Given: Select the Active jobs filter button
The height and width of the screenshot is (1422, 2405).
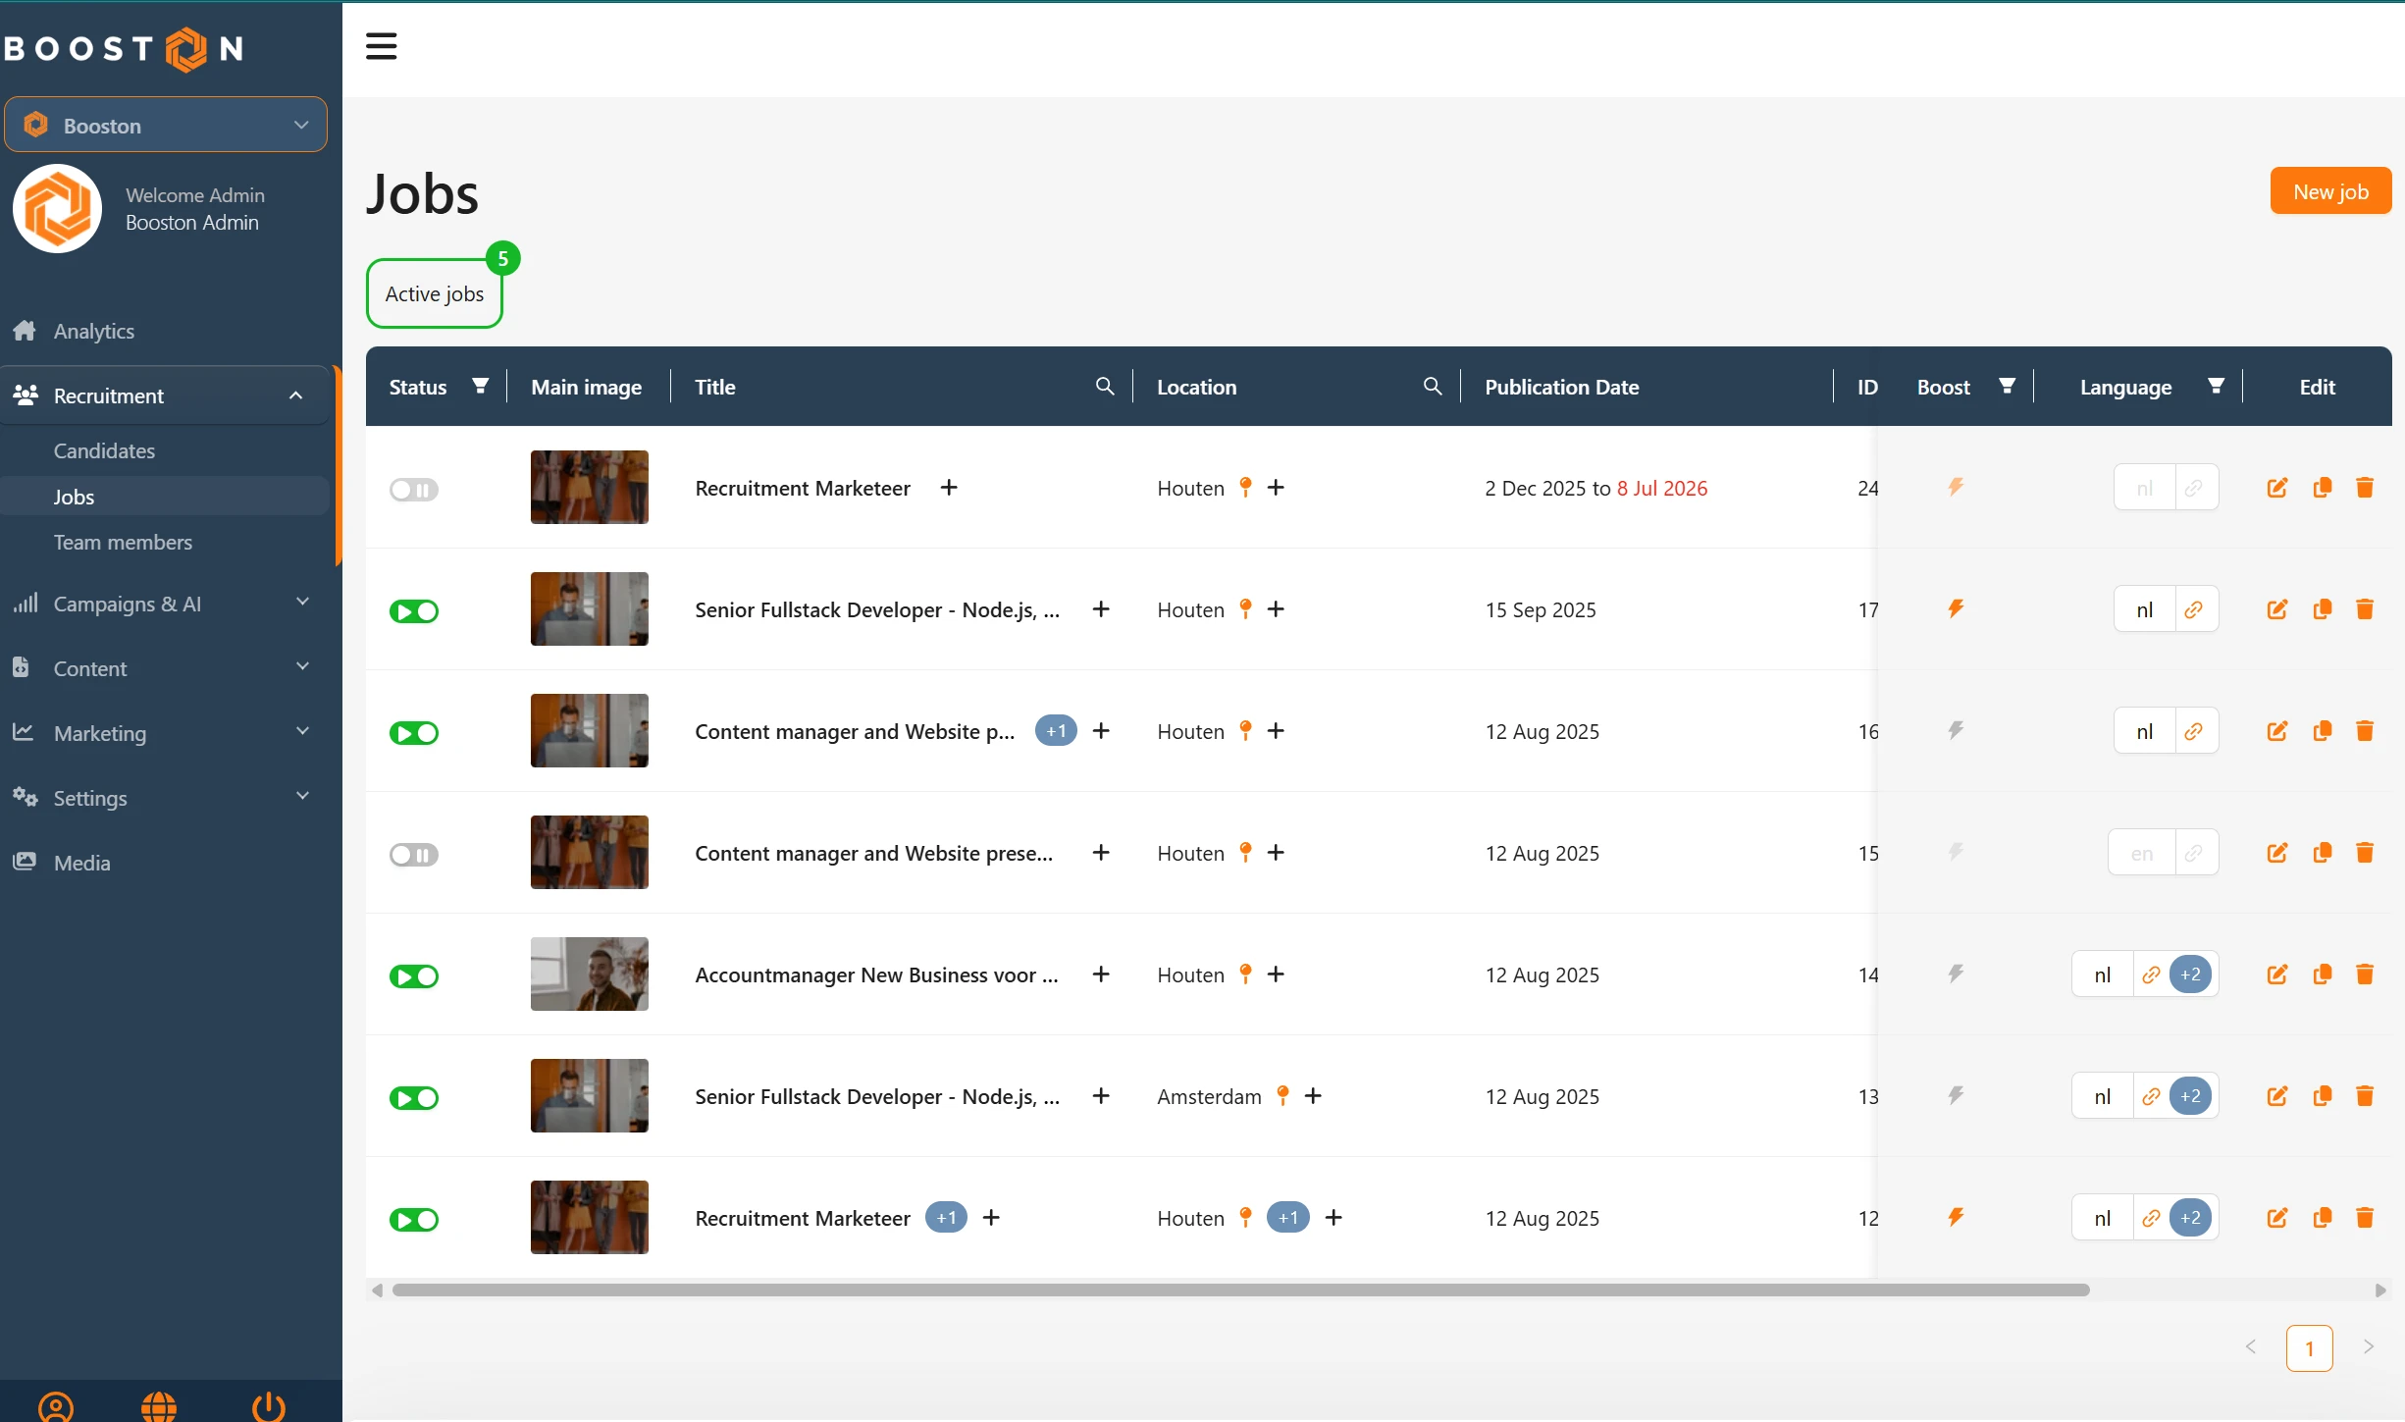Looking at the screenshot, I should (x=434, y=293).
